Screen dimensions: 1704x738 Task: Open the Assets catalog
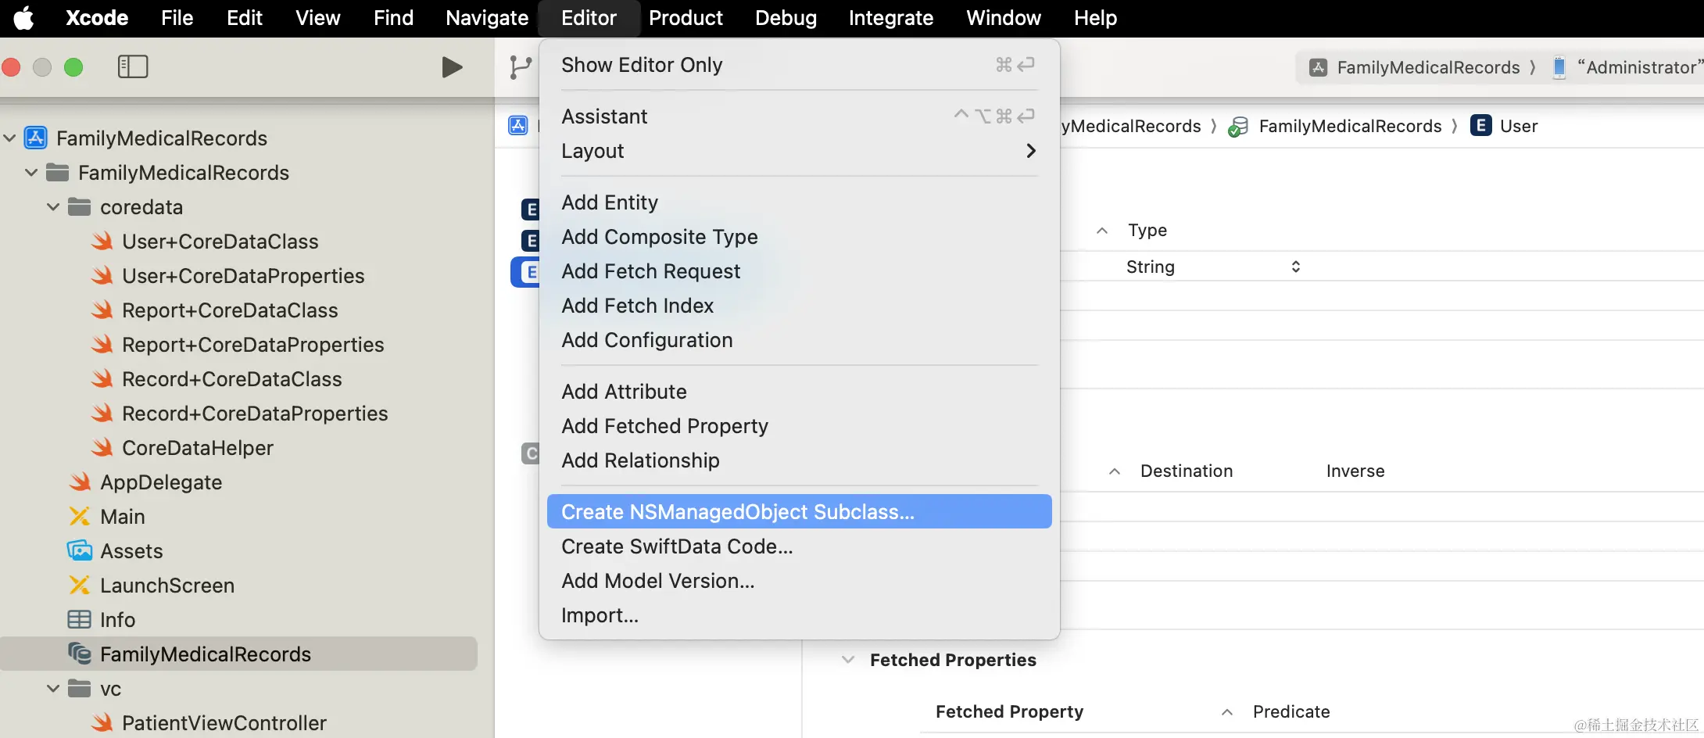point(131,551)
